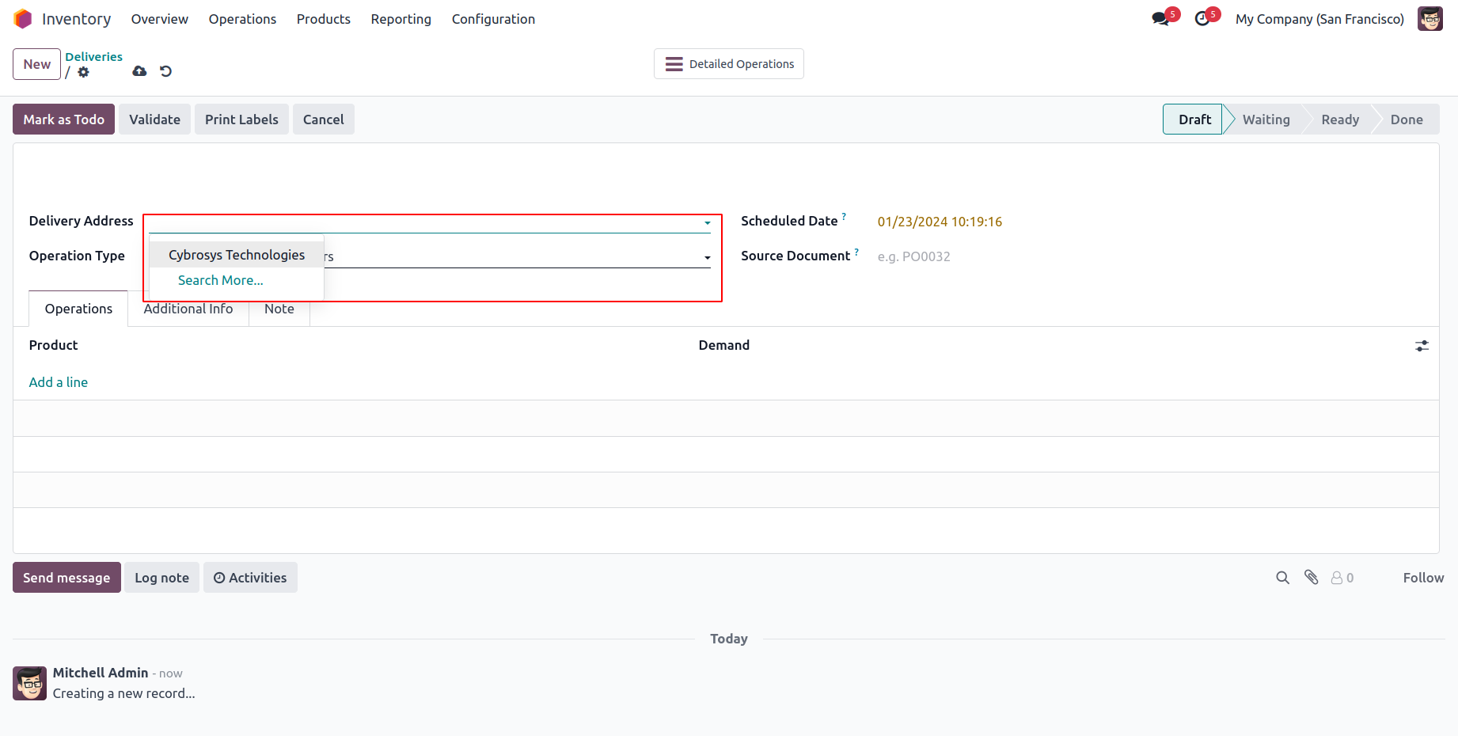
Task: Click the Inventory app logo icon
Action: pyautogui.click(x=23, y=19)
